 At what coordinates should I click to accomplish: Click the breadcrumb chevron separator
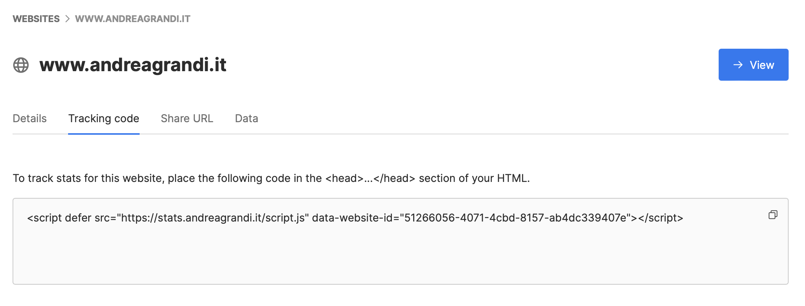[67, 19]
